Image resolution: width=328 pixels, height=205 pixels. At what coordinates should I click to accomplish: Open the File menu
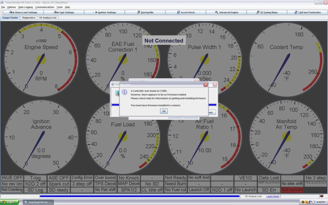(3, 7)
